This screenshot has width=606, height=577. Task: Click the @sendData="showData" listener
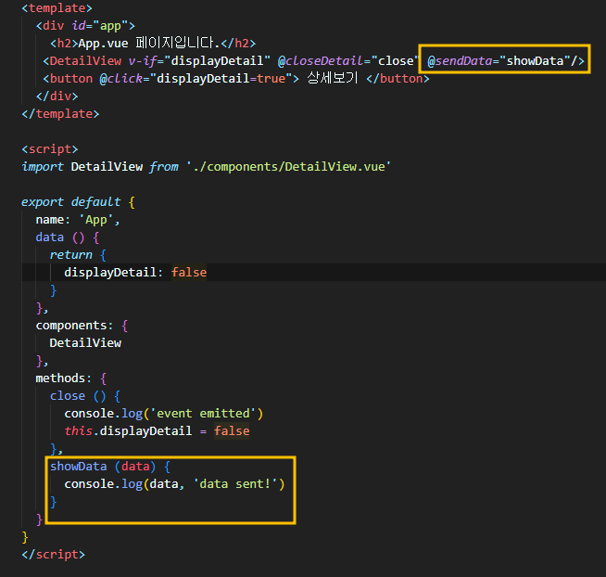pyautogui.click(x=499, y=60)
